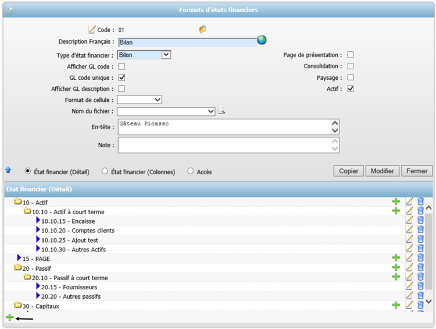This screenshot has height=329, width=436.
Task: Uncheck the Actif checkbox
Action: pos(351,89)
